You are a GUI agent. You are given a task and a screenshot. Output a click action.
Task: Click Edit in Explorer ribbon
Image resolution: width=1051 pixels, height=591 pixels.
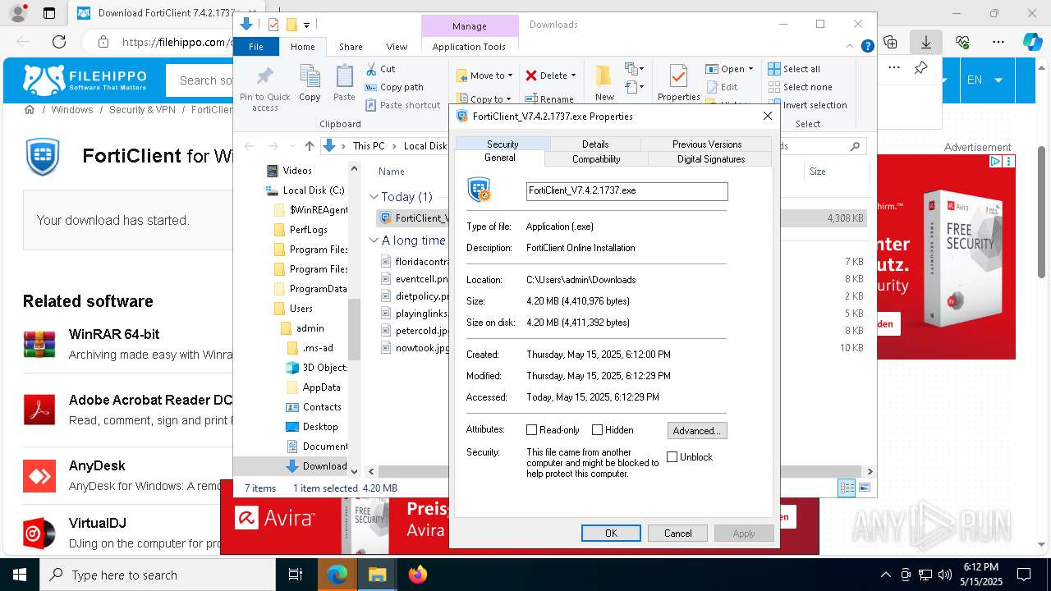tap(722, 87)
